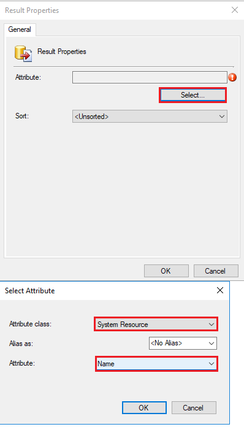Screen dimensions: 244x427
Task: Switch to the General tab
Action: 20,29
